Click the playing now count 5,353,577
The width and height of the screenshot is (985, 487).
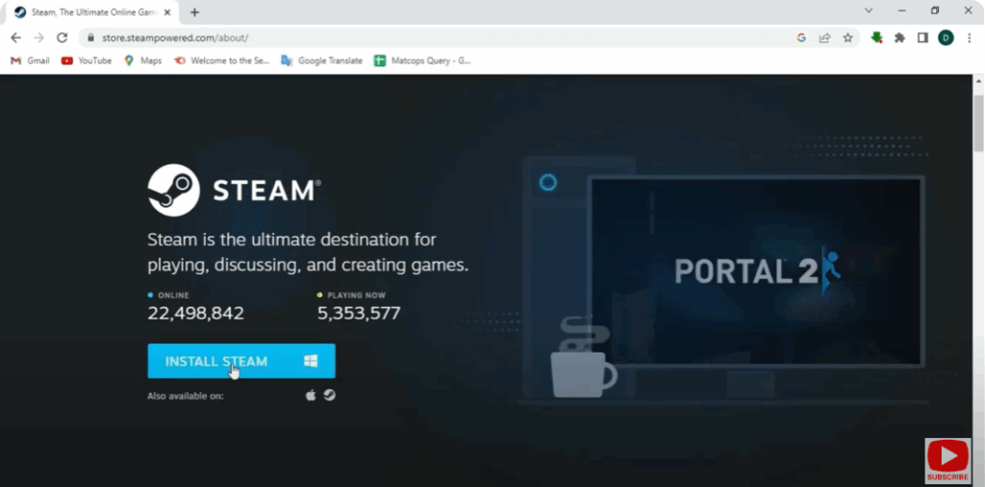(x=359, y=313)
